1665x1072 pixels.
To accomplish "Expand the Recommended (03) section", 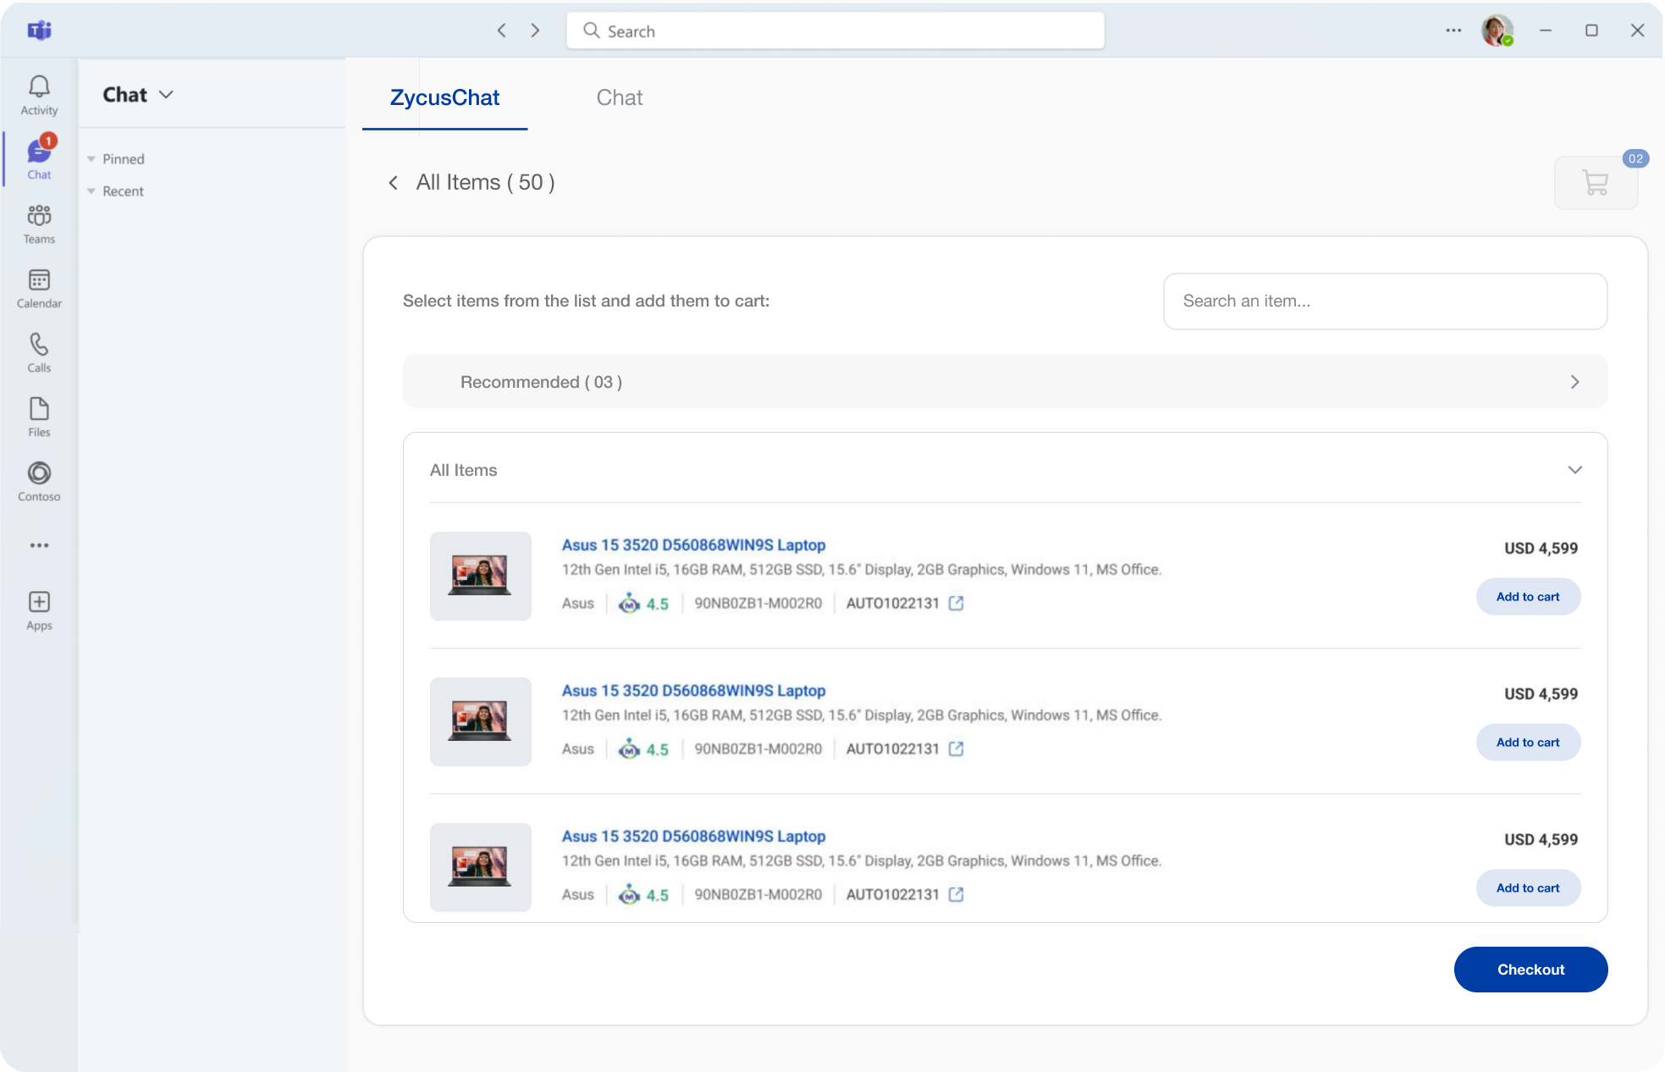I will tap(1005, 382).
